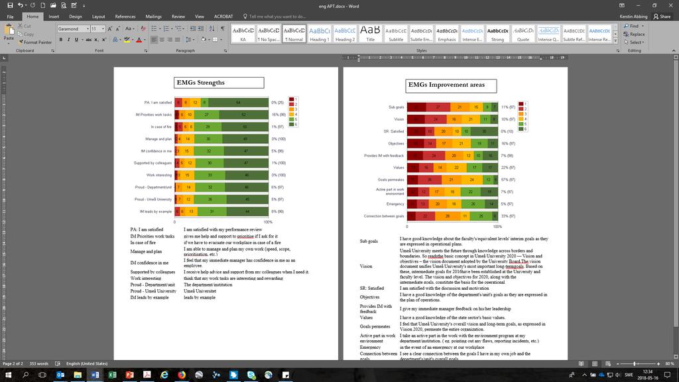Toggle Italic formatting
The image size is (679, 382).
(x=68, y=40)
